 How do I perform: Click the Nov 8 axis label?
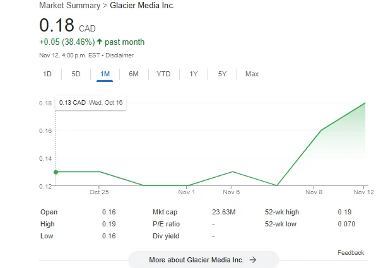point(314,192)
